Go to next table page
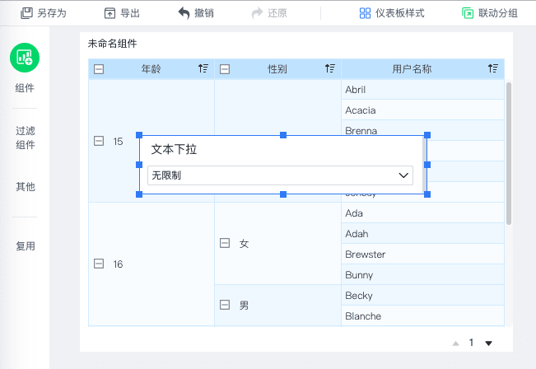This screenshot has width=536, height=369. 488,343
